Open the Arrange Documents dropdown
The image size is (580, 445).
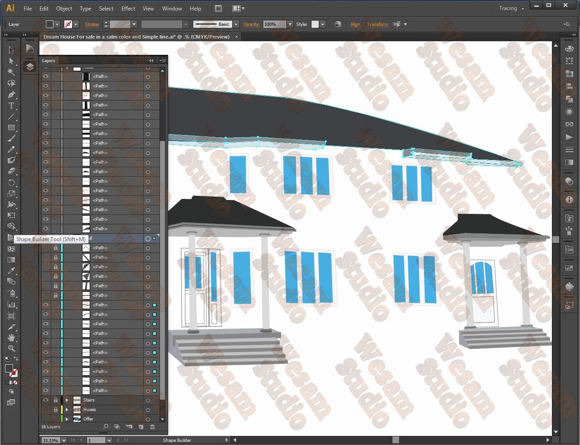(238, 9)
